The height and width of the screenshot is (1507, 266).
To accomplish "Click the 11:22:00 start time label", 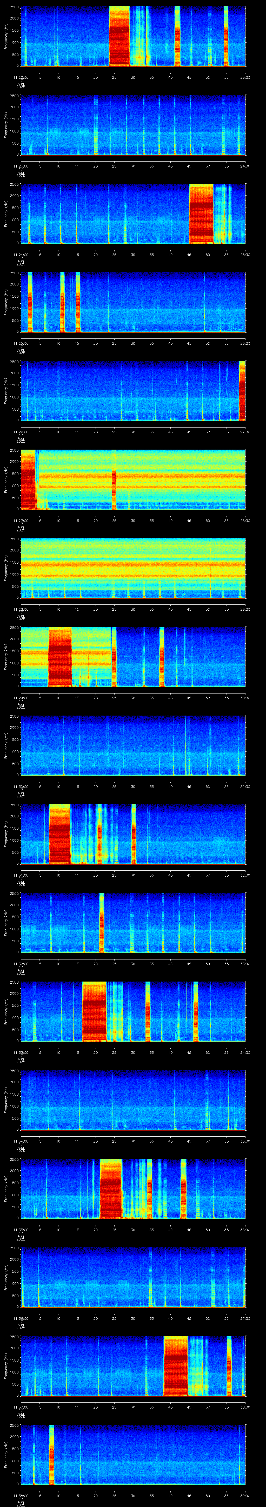I will (21, 77).
